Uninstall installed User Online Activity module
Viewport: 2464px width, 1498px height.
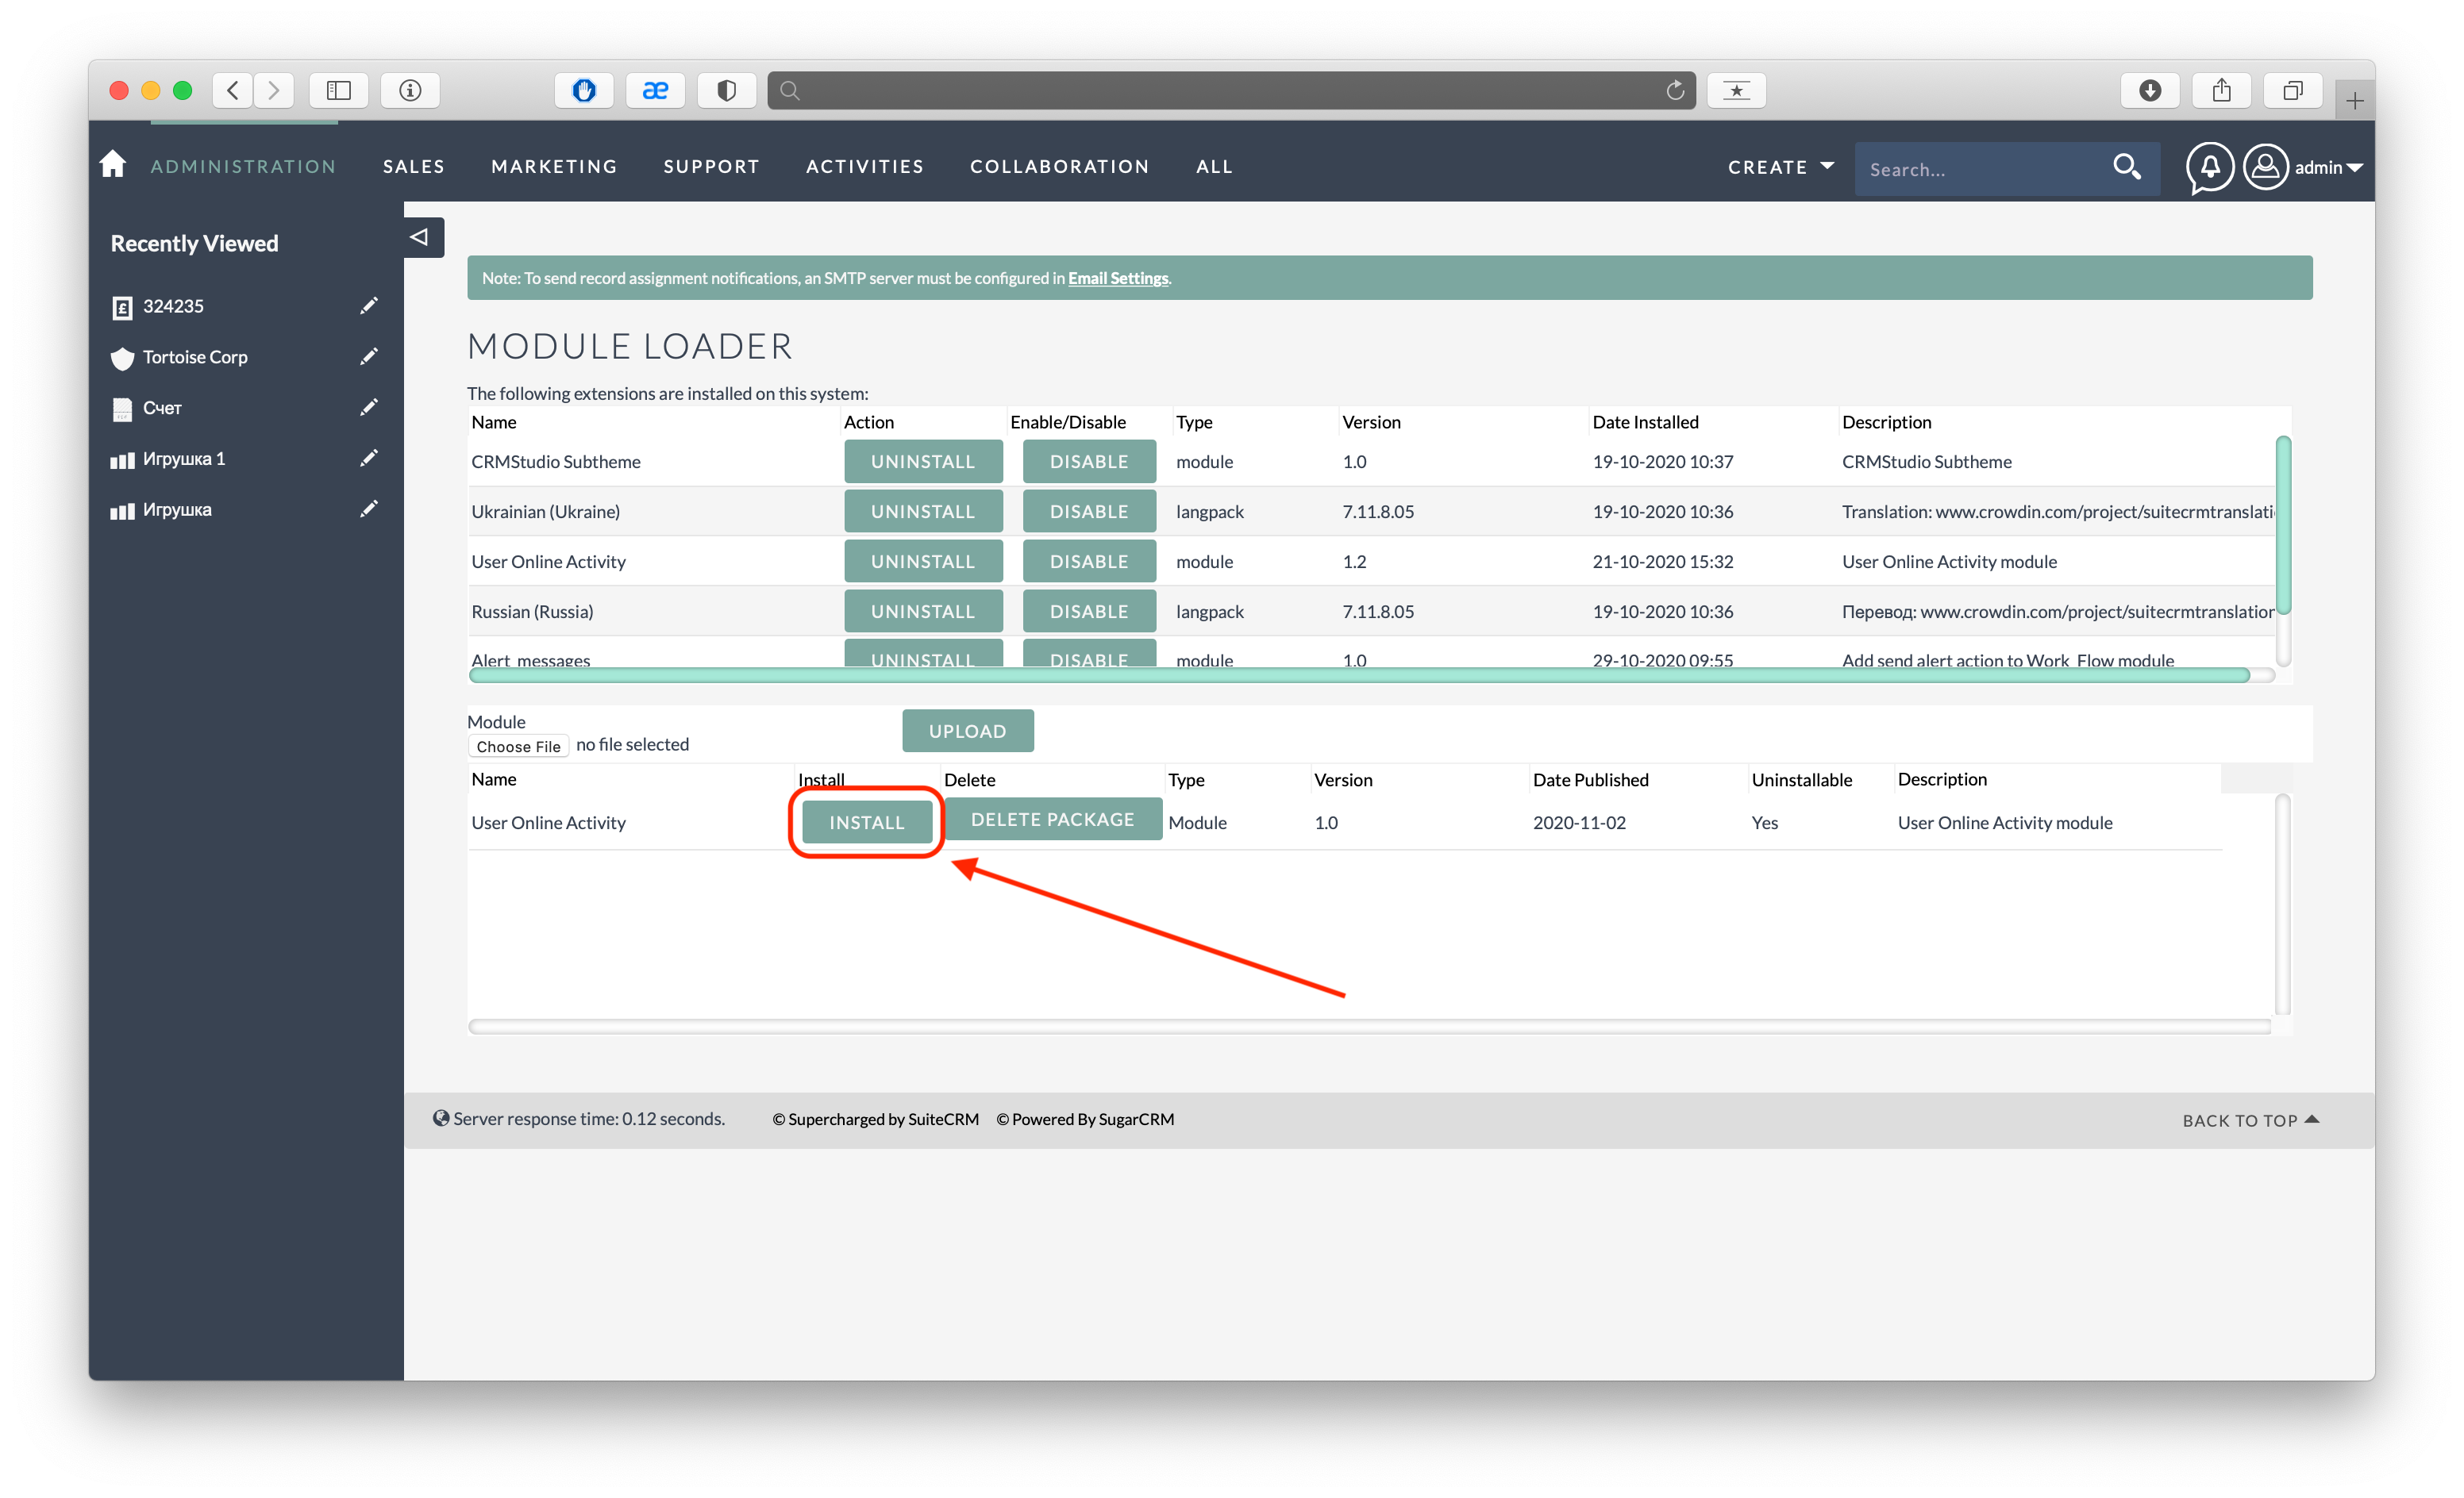922,562
